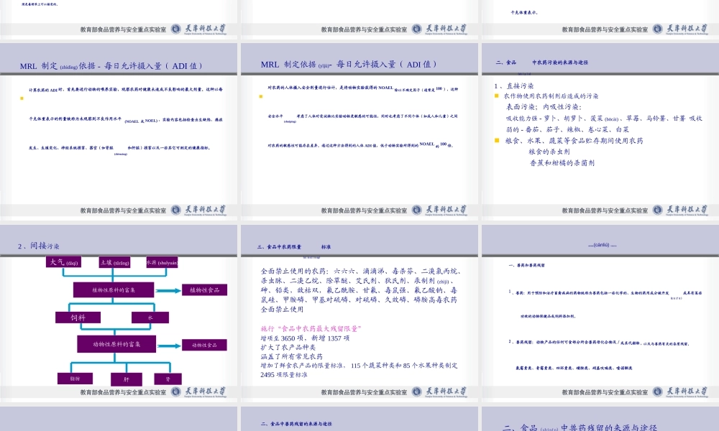This screenshot has height=431, width=719.
Task: Click the 植物性食品 box
Action: (204, 289)
